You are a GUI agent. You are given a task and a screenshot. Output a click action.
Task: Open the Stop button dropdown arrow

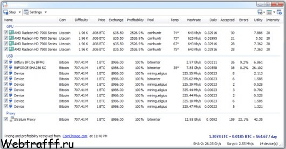point(20,12)
